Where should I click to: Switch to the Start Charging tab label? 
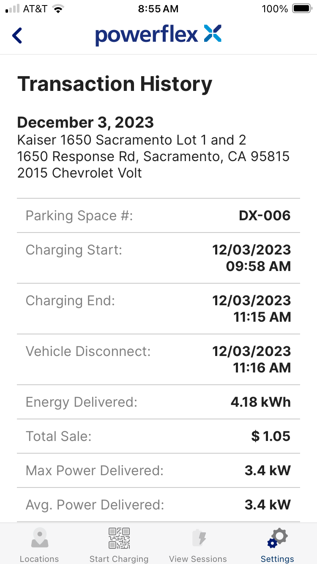pos(119,559)
